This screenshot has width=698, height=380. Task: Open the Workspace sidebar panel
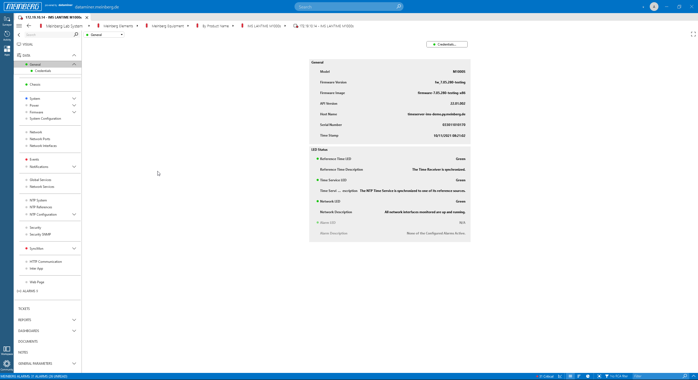point(7,351)
